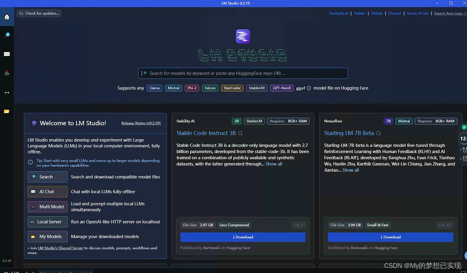
Task: Open the Local Server button in Welcome panel
Action: point(47,222)
